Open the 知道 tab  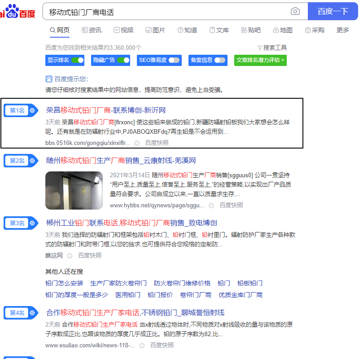[x=187, y=30]
